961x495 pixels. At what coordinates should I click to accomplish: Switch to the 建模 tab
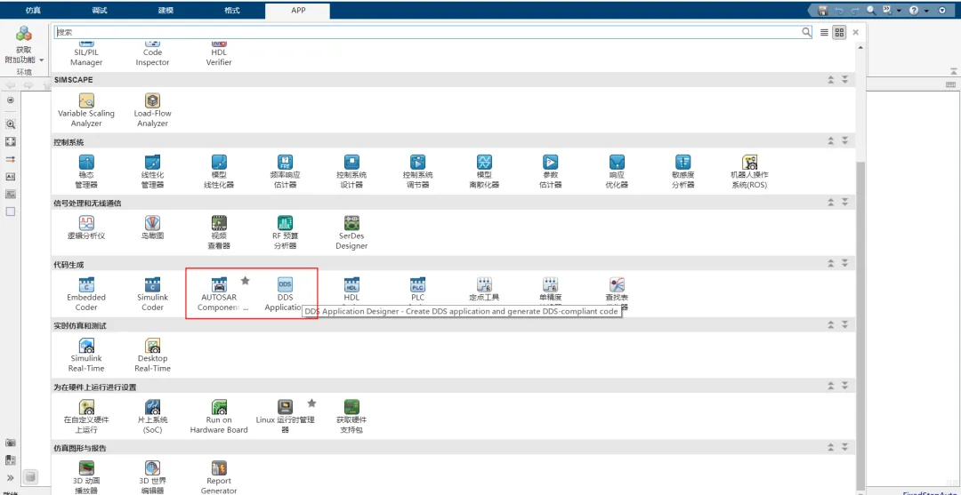tap(166, 11)
